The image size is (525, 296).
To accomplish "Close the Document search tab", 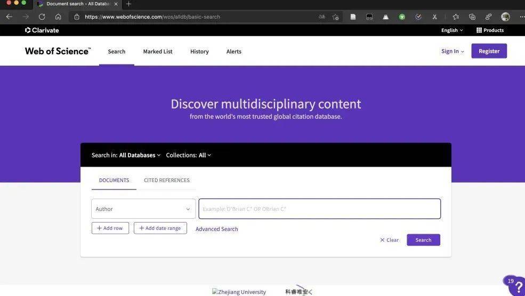I will point(116,4).
